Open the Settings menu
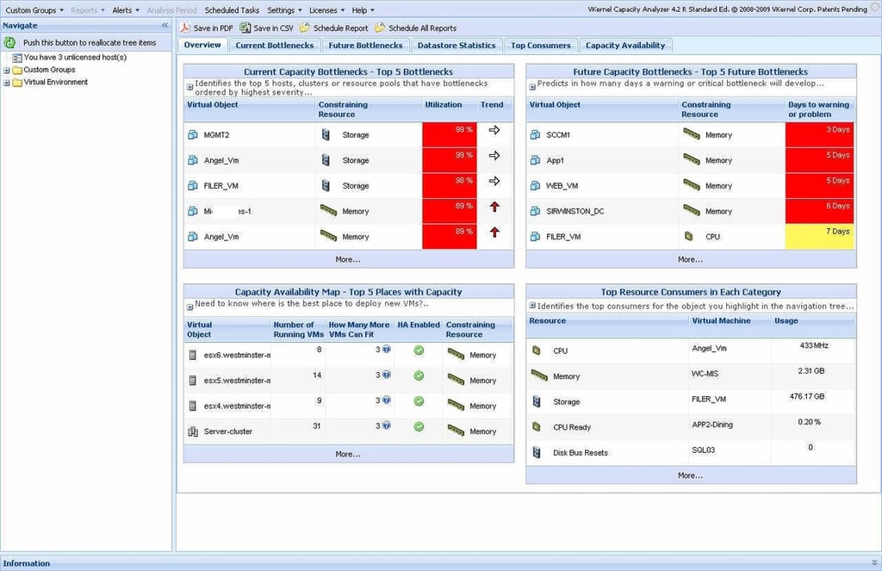The height and width of the screenshot is (571, 882). click(x=284, y=10)
